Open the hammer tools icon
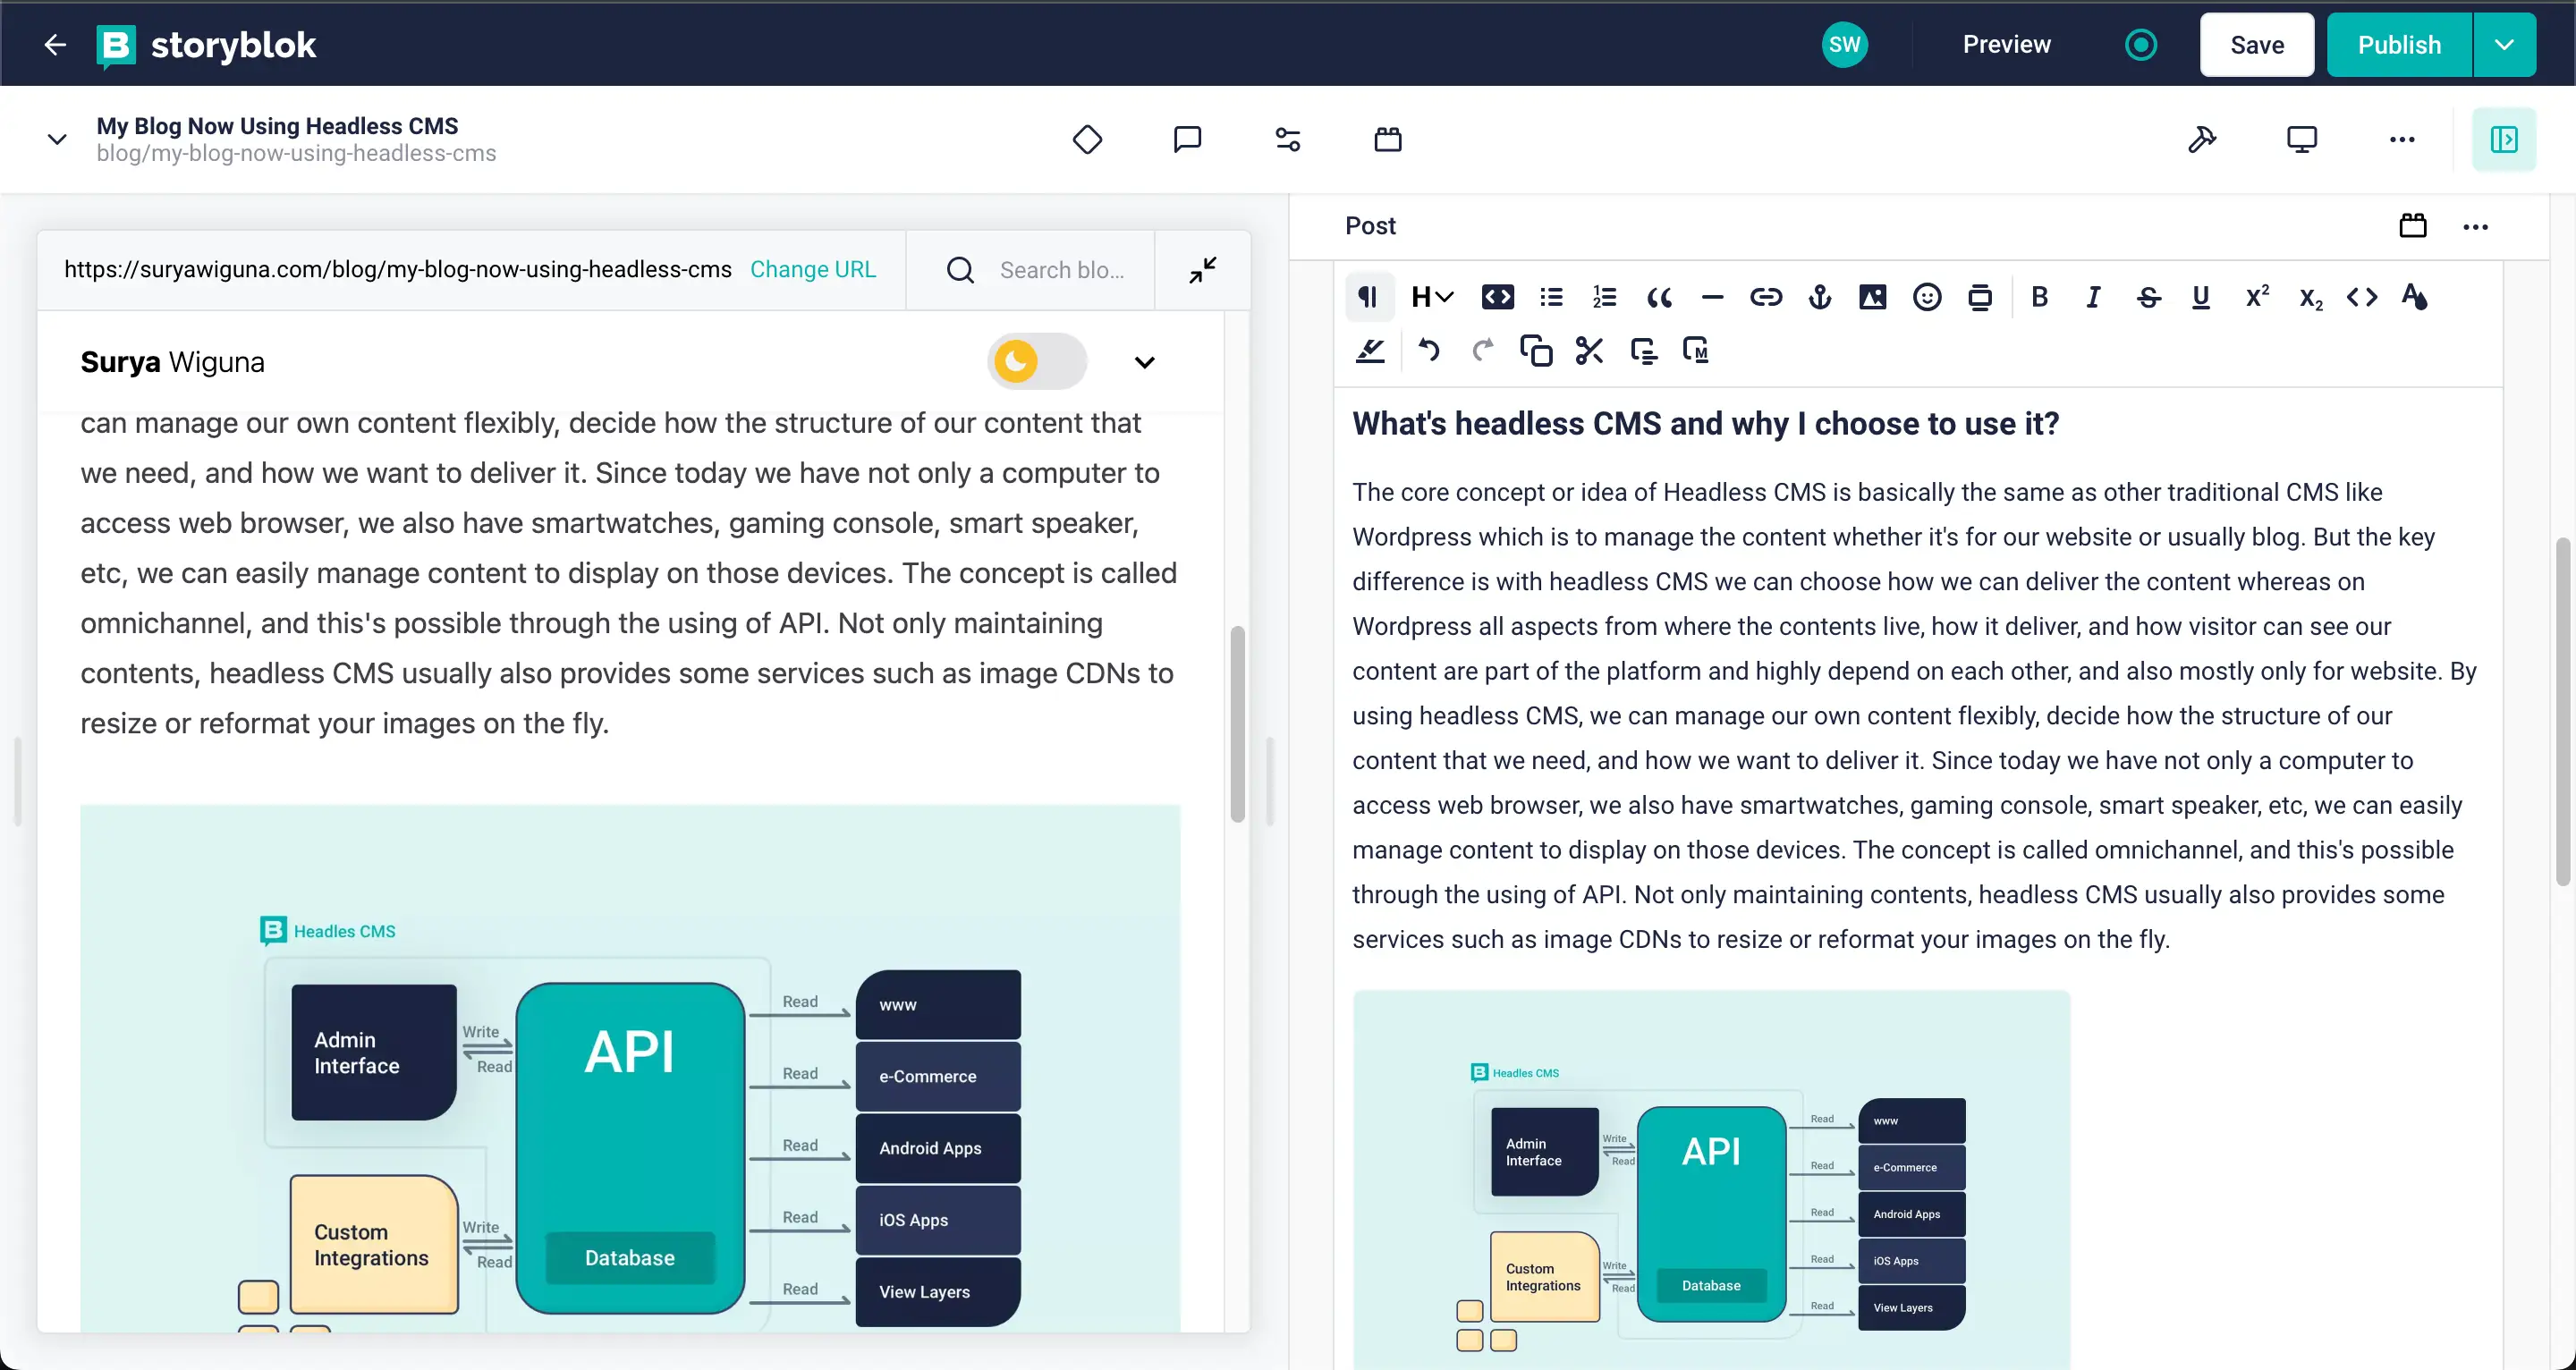The height and width of the screenshot is (1370, 2576). coord(2201,140)
